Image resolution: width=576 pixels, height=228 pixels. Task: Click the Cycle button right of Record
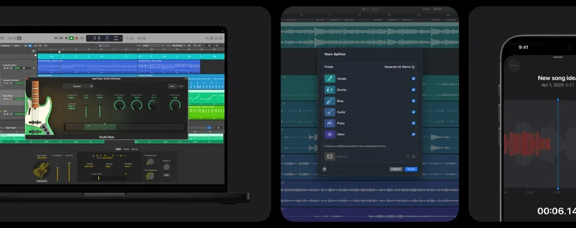coord(82,38)
